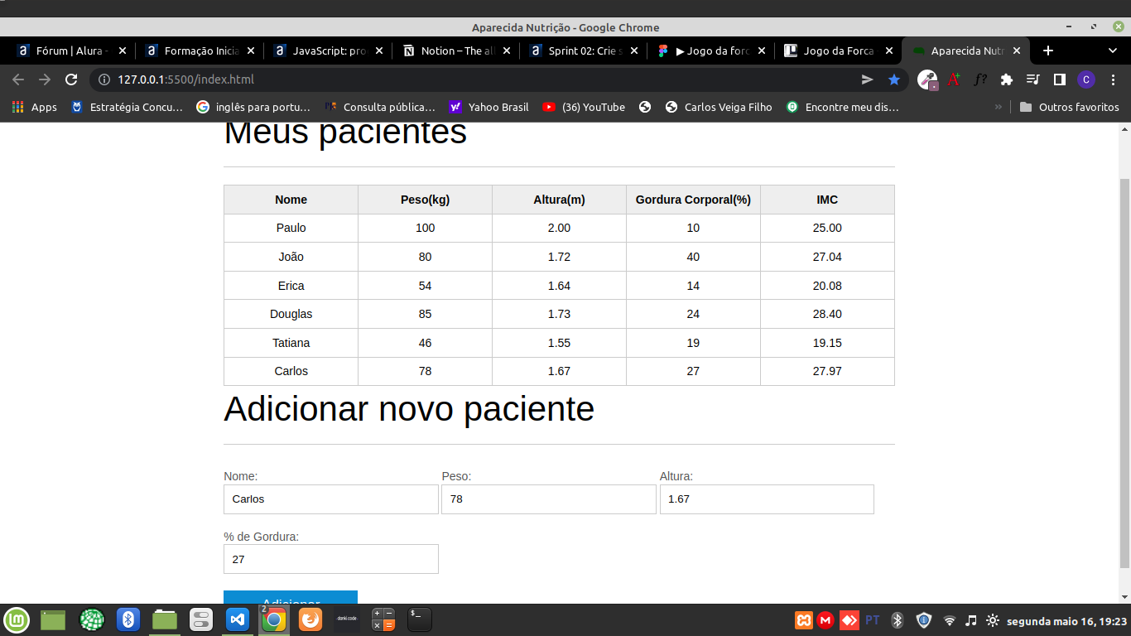Open Linux Mint start menu
Image resolution: width=1131 pixels, height=636 pixels.
coord(17,619)
